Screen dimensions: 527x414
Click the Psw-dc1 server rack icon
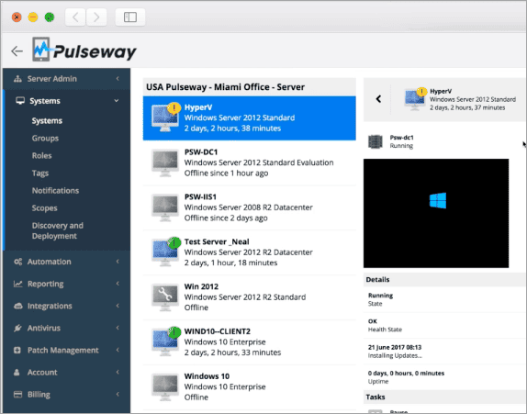coord(376,141)
